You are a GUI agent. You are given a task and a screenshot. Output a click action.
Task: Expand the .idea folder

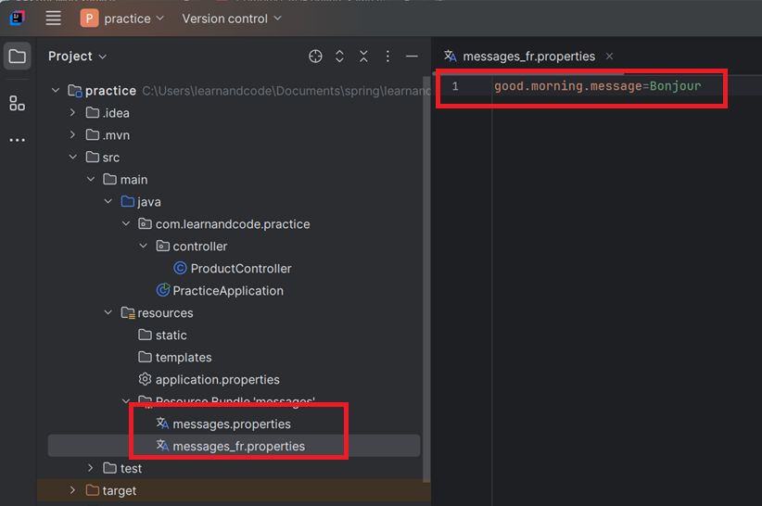click(73, 113)
